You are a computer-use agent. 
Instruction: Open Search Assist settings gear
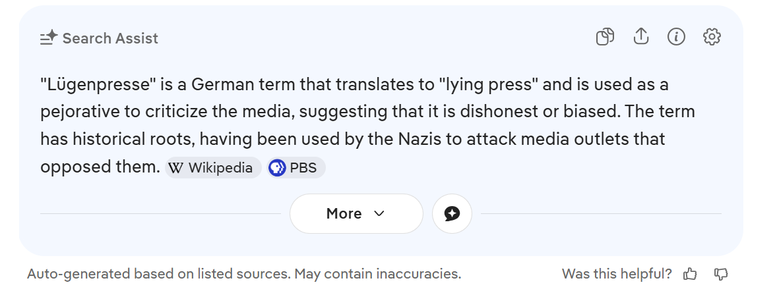point(712,38)
